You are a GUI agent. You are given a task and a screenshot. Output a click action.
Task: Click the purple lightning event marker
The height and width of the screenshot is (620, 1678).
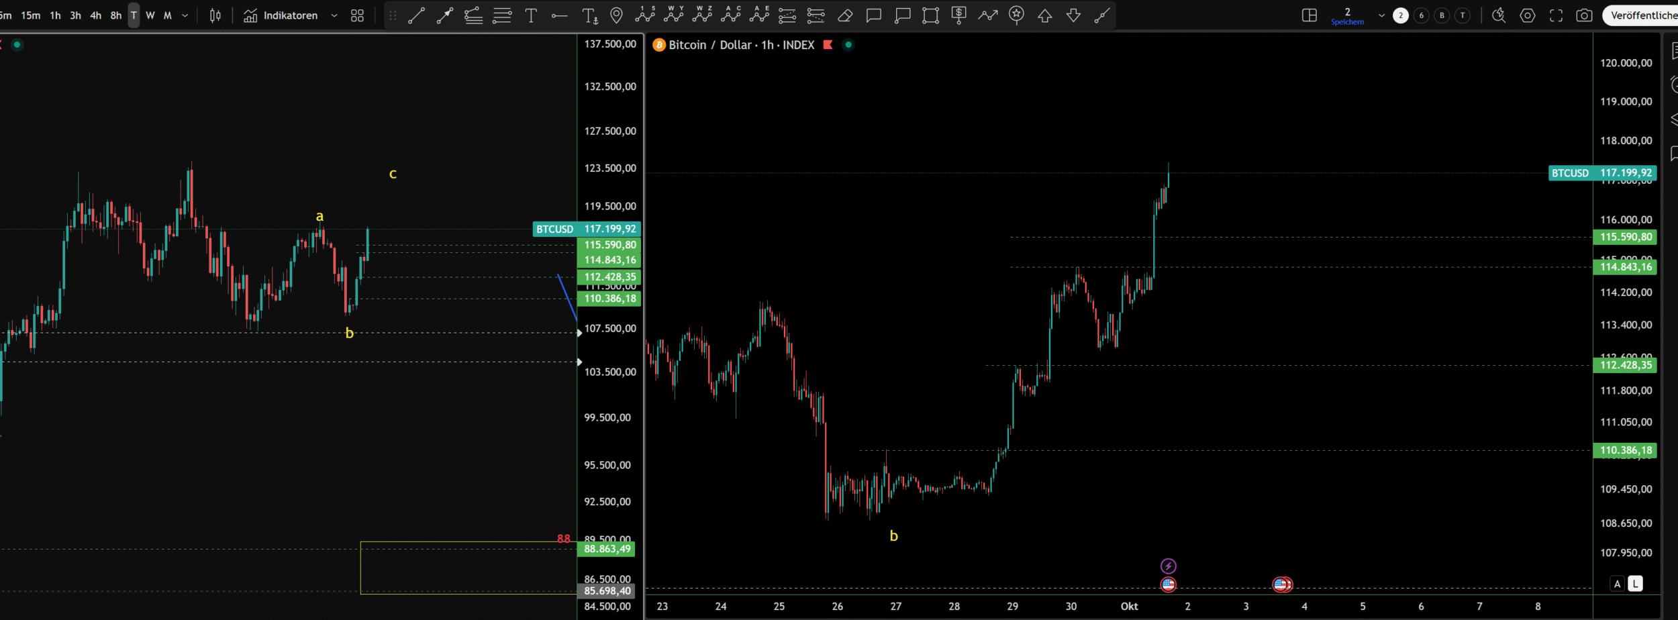(x=1168, y=566)
